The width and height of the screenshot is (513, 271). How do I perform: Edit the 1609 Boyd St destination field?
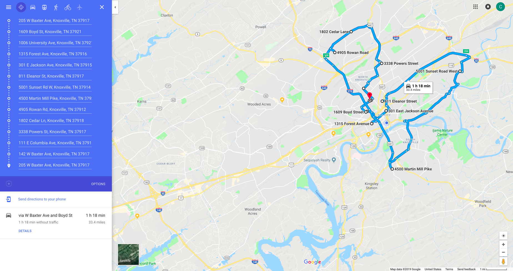(55, 32)
